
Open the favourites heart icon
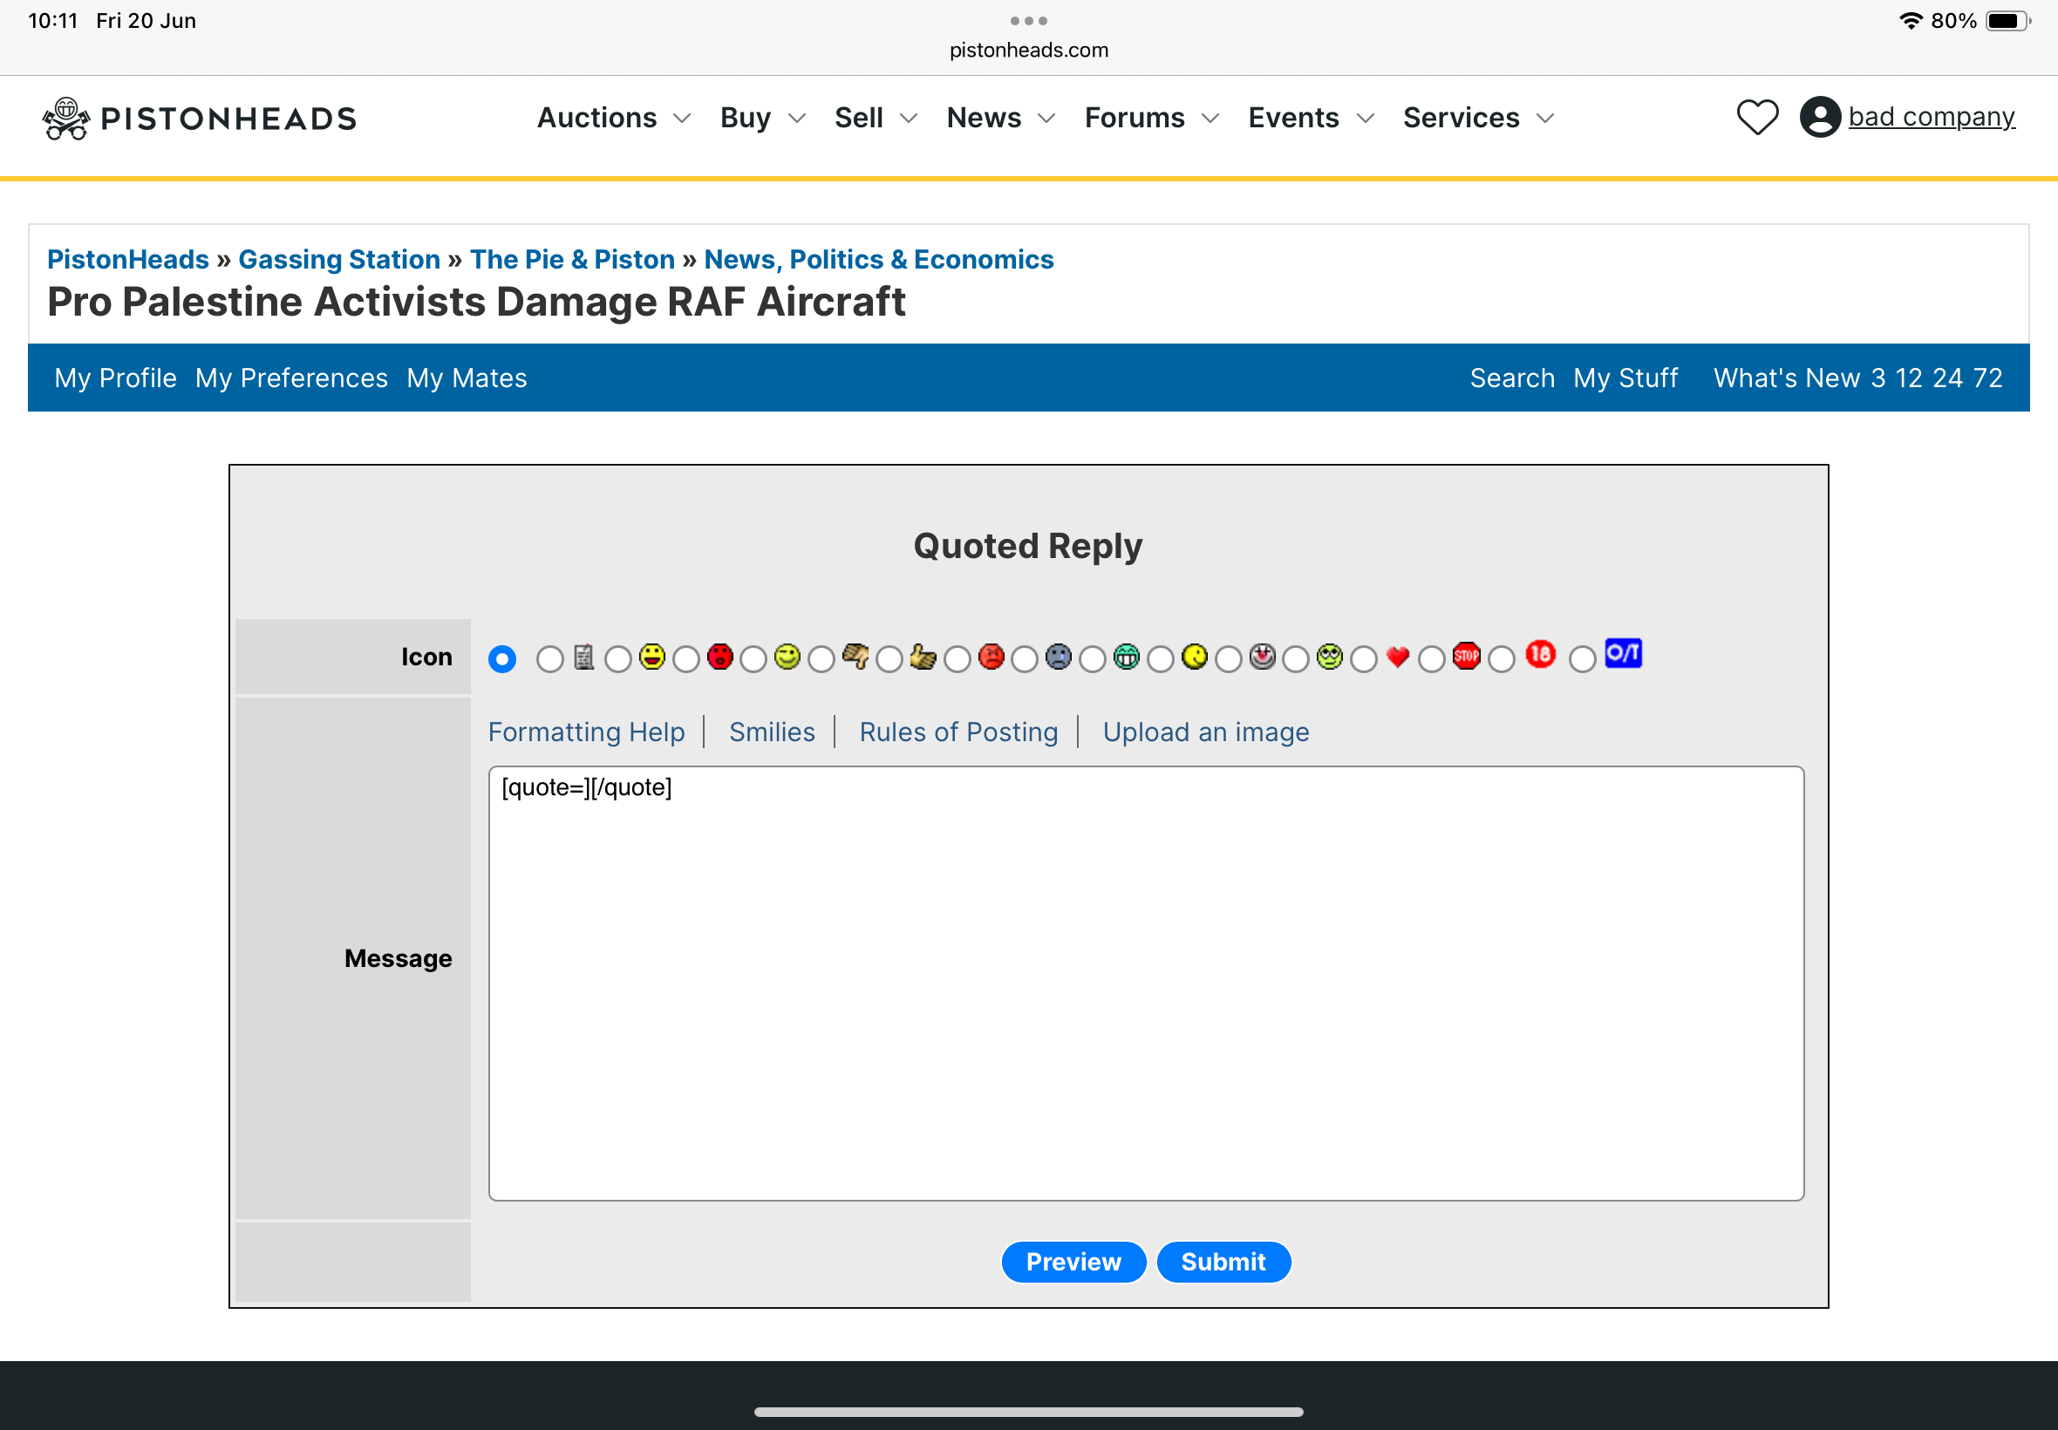click(x=1757, y=118)
